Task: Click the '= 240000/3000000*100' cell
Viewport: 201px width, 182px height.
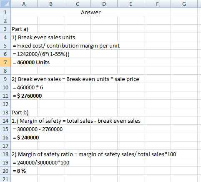Action: click(x=41, y=162)
